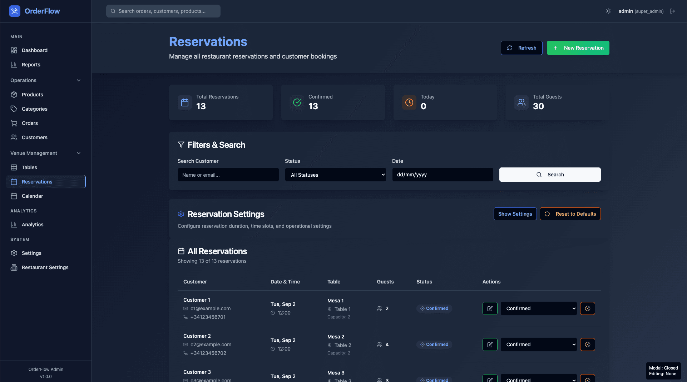Reset reservation settings to defaults
687x382 pixels.
(570, 214)
